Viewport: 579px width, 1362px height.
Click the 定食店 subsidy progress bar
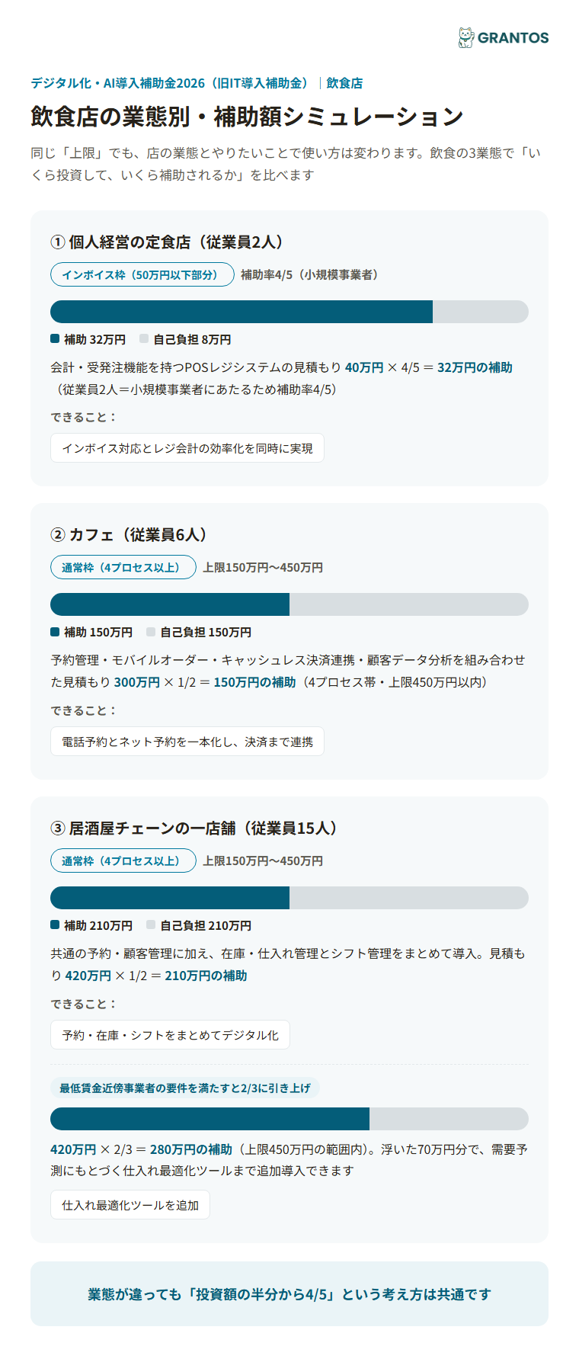pyautogui.click(x=289, y=312)
